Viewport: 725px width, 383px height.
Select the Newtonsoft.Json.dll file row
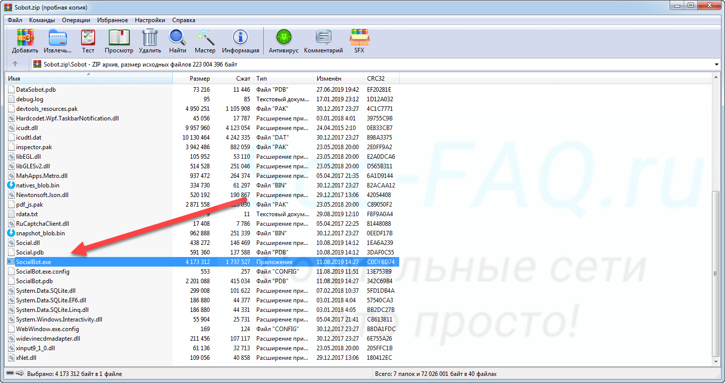(42, 195)
